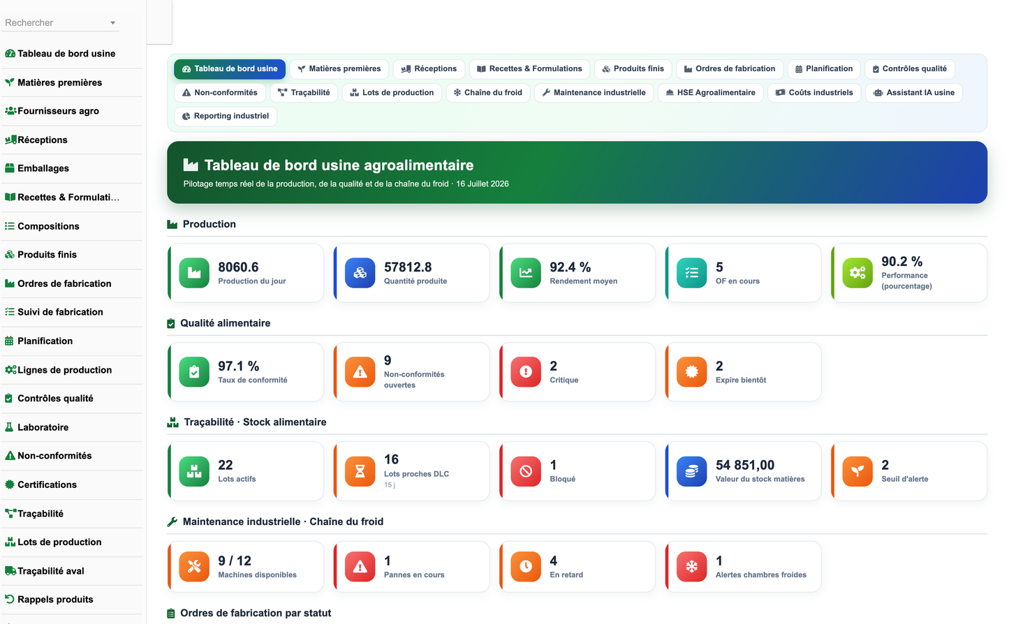Click the green Production du jour factory icon

(194, 273)
